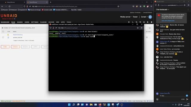Close the second Firefox browser tab
The height and width of the screenshot is (107, 191).
point(47,2)
